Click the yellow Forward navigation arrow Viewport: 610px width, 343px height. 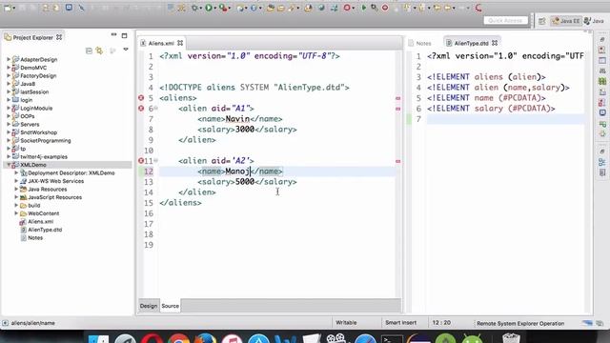[x=448, y=8]
